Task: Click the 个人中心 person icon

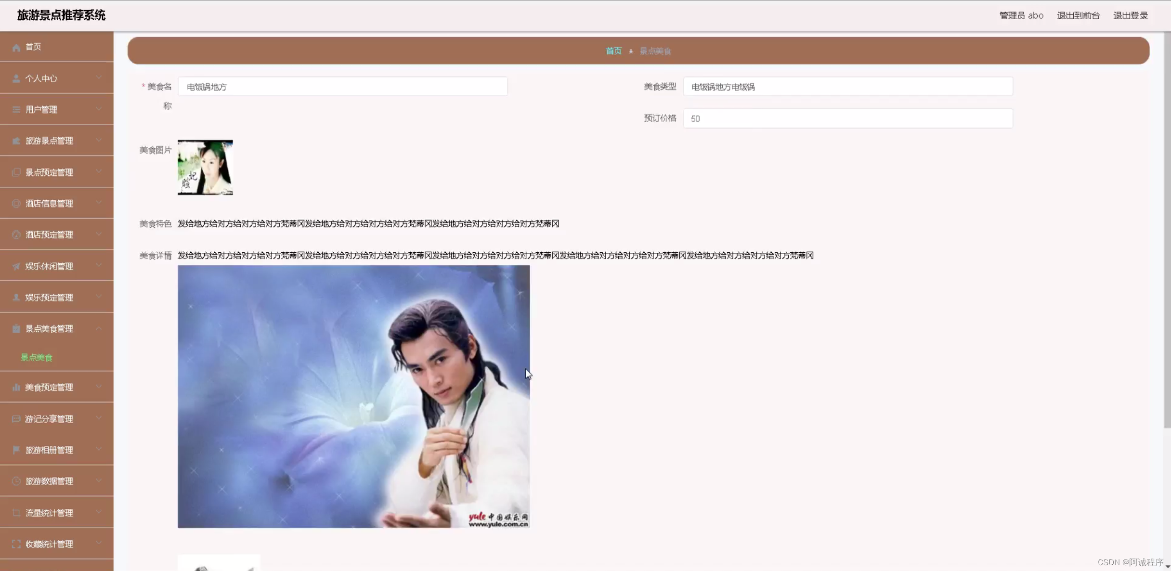Action: coord(16,78)
